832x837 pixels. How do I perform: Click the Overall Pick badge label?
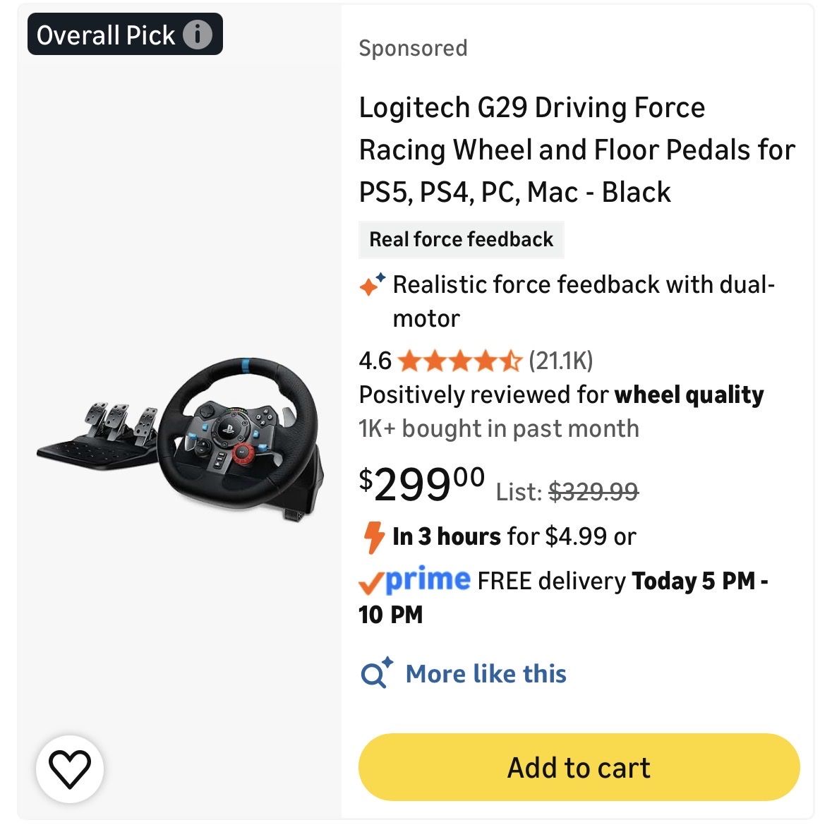pos(106,35)
